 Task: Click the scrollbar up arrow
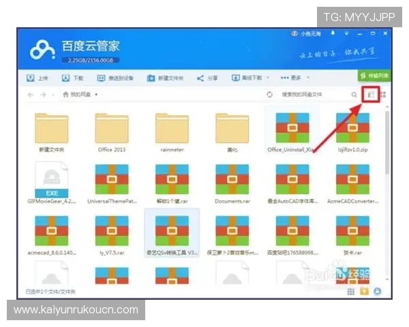tap(387, 107)
